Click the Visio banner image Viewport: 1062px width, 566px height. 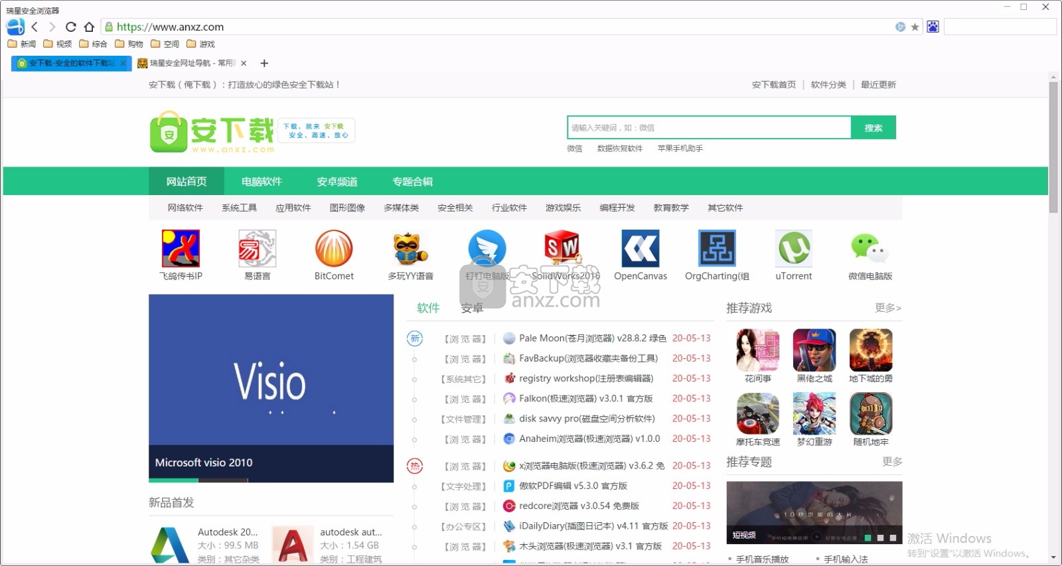[271, 388]
